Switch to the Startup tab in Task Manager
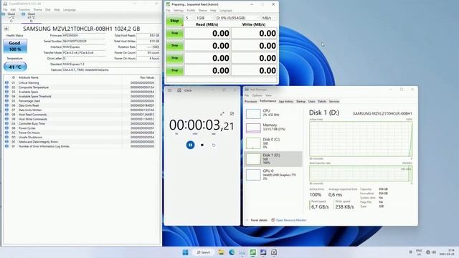 (301, 102)
